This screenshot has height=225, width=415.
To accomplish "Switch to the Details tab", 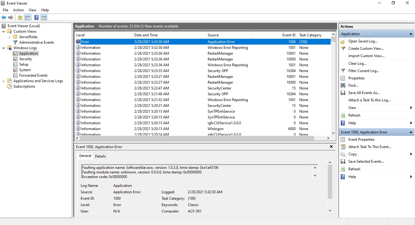I will pyautogui.click(x=100, y=156).
